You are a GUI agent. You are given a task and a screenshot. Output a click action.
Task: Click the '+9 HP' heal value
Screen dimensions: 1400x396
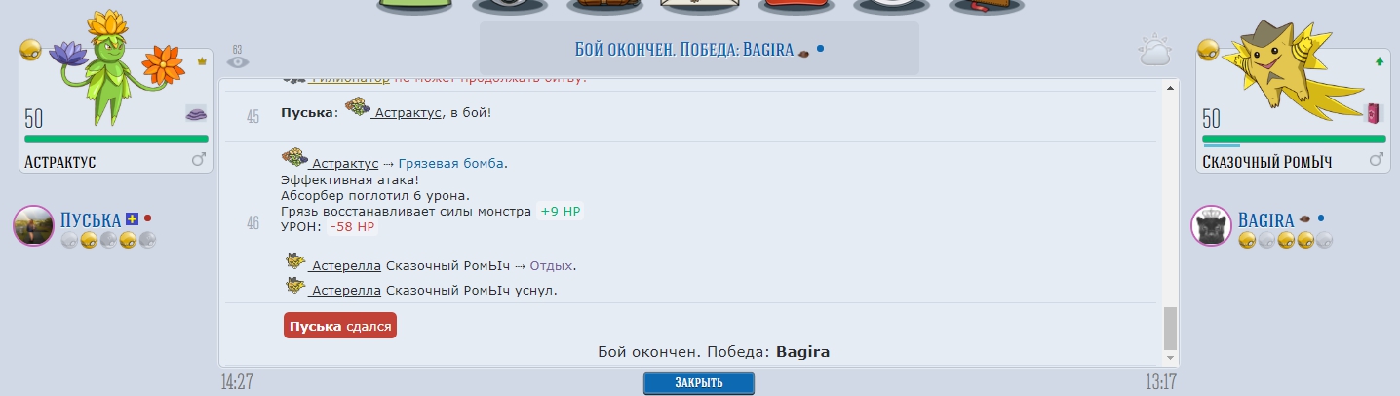point(560,211)
